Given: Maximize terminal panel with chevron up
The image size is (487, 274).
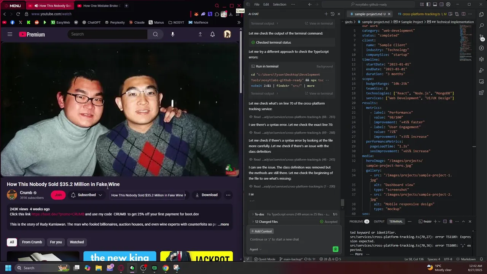Looking at the screenshot, I should pyautogui.click(x=463, y=221).
